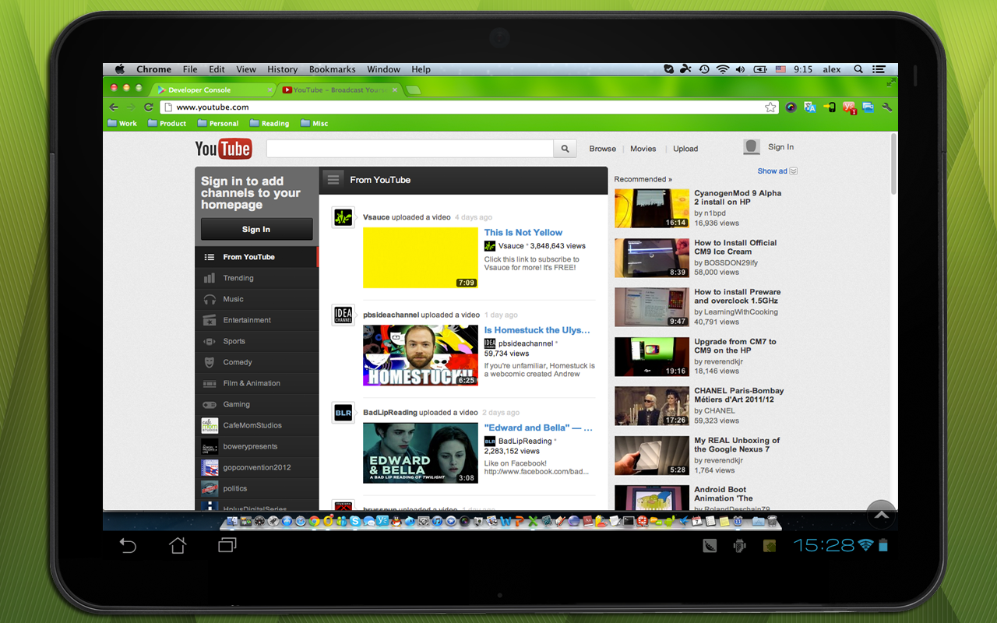Screen dimensions: 997x623
Task: Open the Homestuck video thumbnail
Action: [x=421, y=356]
